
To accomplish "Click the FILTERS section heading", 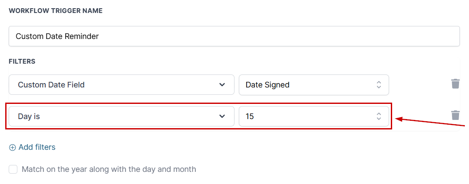I will coord(22,61).
